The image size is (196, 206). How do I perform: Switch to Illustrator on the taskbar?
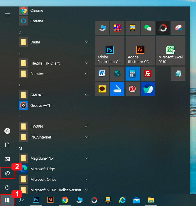pyautogui.click(x=50, y=200)
